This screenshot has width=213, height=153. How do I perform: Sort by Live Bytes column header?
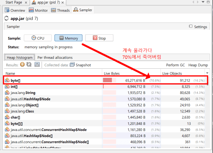[112, 73]
